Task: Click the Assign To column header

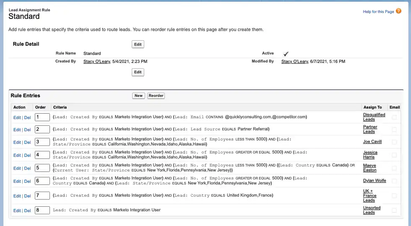Action: click(372, 107)
